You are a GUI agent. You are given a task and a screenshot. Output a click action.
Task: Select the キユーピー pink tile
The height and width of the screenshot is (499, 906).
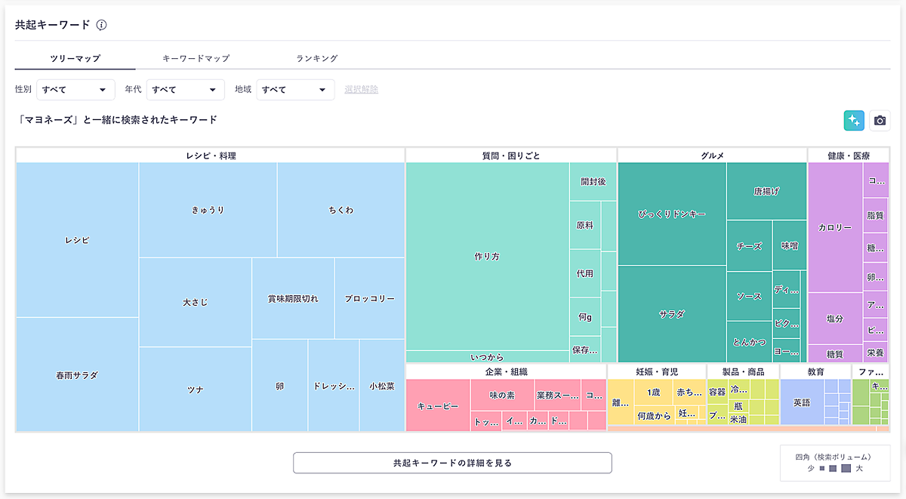[438, 406]
